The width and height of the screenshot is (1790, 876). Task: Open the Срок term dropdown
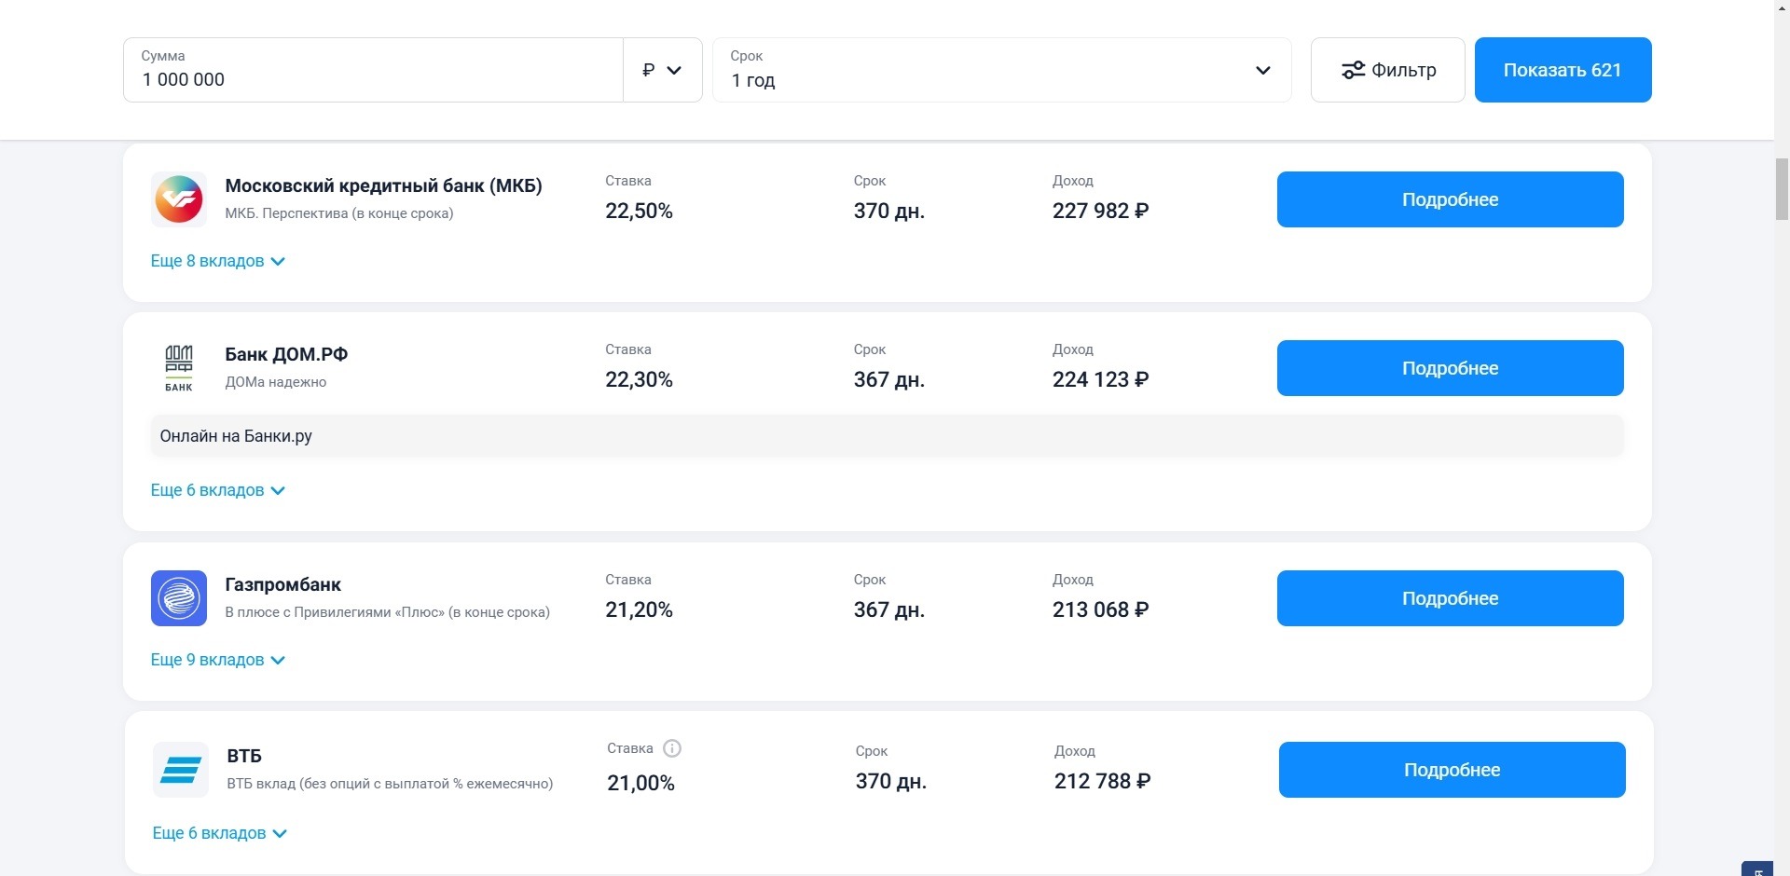[x=1002, y=70]
